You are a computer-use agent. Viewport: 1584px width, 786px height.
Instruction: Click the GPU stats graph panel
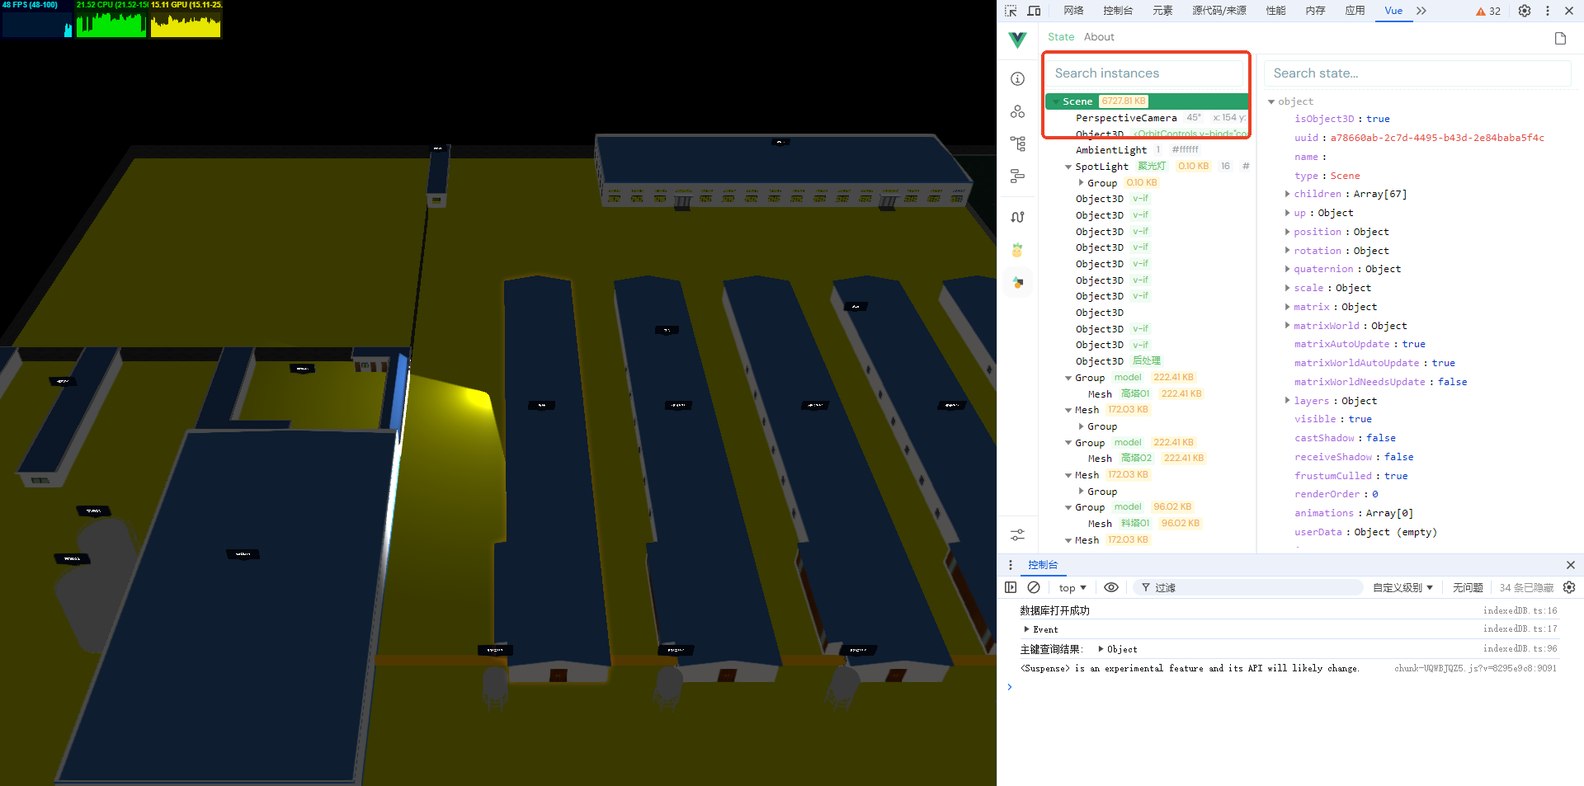coord(186,19)
